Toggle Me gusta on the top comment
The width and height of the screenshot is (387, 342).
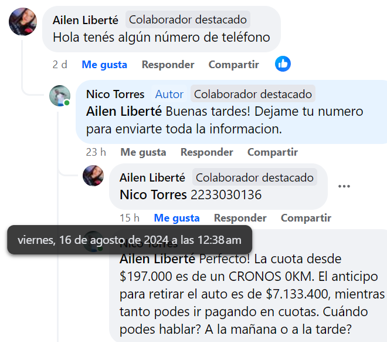[104, 65]
